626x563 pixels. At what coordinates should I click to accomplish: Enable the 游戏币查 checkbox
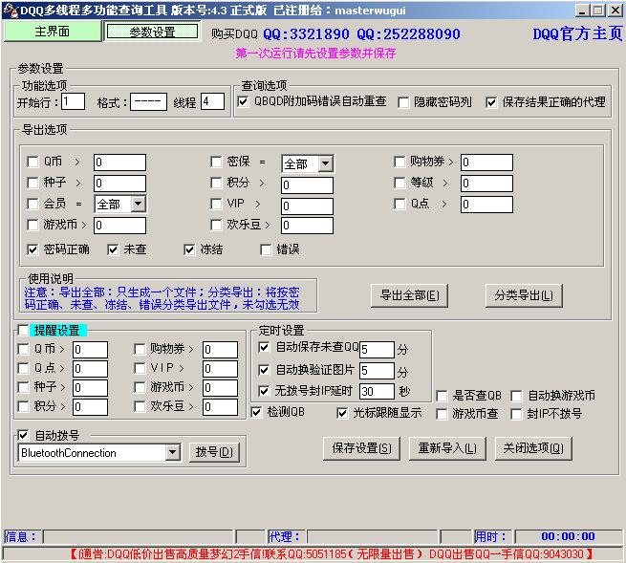442,414
